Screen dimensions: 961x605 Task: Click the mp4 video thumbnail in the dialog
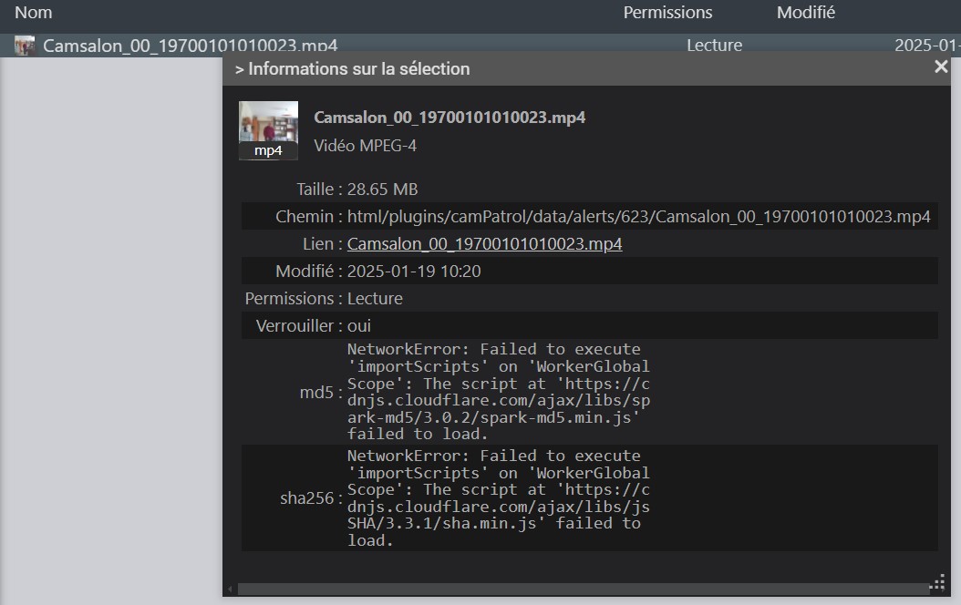point(268,130)
